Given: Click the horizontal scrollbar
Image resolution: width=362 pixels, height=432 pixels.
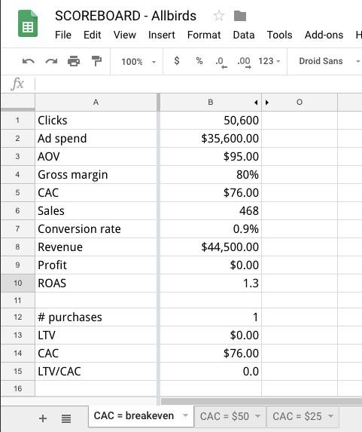Looking at the screenshot, I should tap(261, 401).
